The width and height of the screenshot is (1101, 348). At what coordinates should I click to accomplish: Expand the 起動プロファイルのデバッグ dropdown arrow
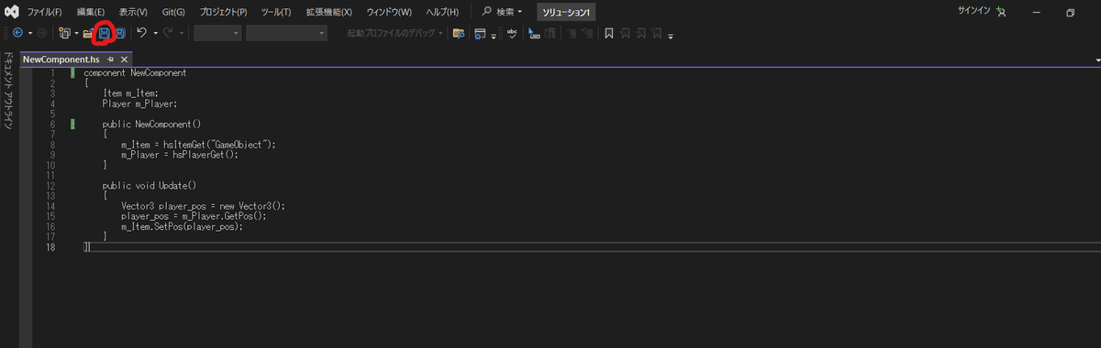(441, 34)
